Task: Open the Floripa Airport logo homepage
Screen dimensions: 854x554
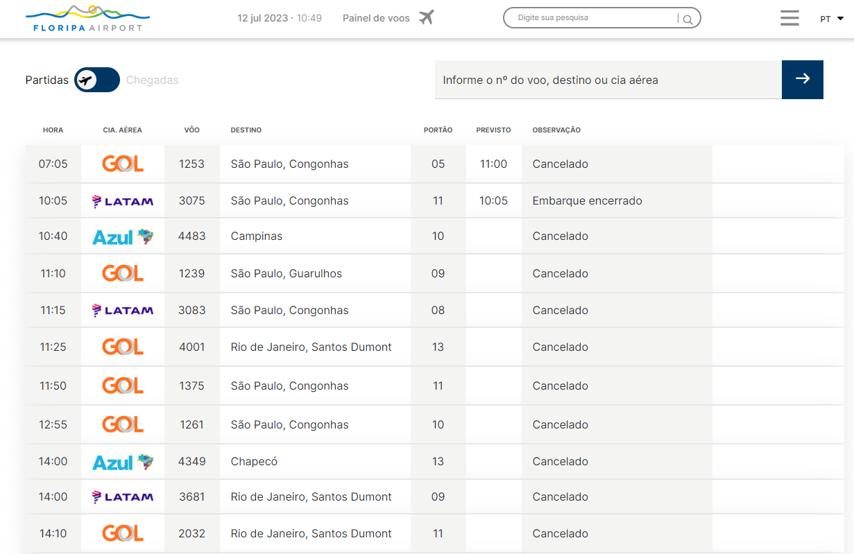Action: (87, 19)
